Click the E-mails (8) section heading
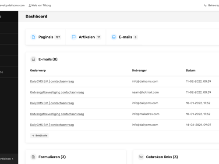219x164 pixels. click(x=48, y=59)
